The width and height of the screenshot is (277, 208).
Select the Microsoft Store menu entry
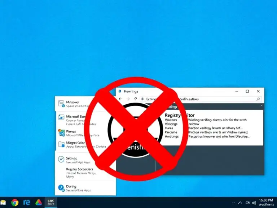click(x=75, y=117)
